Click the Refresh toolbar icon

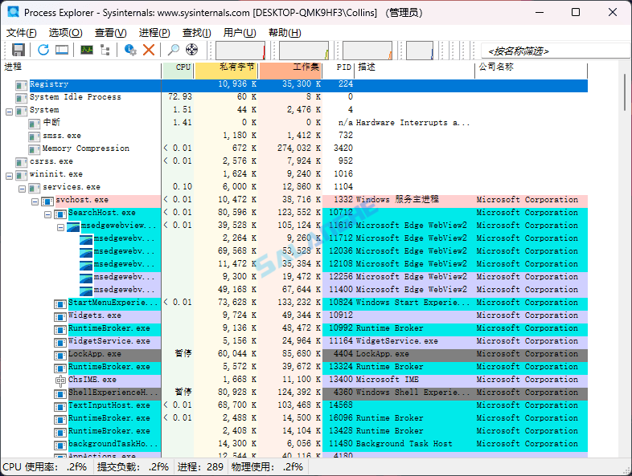[43, 50]
